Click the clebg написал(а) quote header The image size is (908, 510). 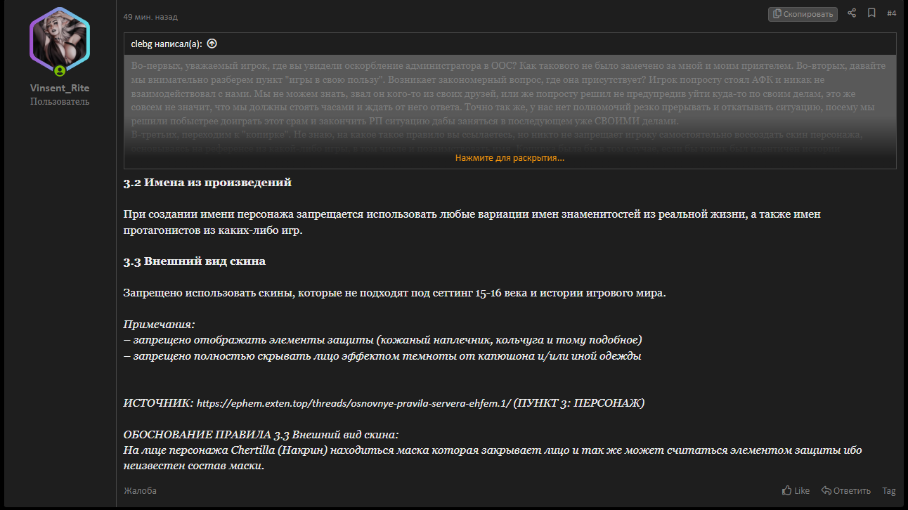click(x=167, y=44)
